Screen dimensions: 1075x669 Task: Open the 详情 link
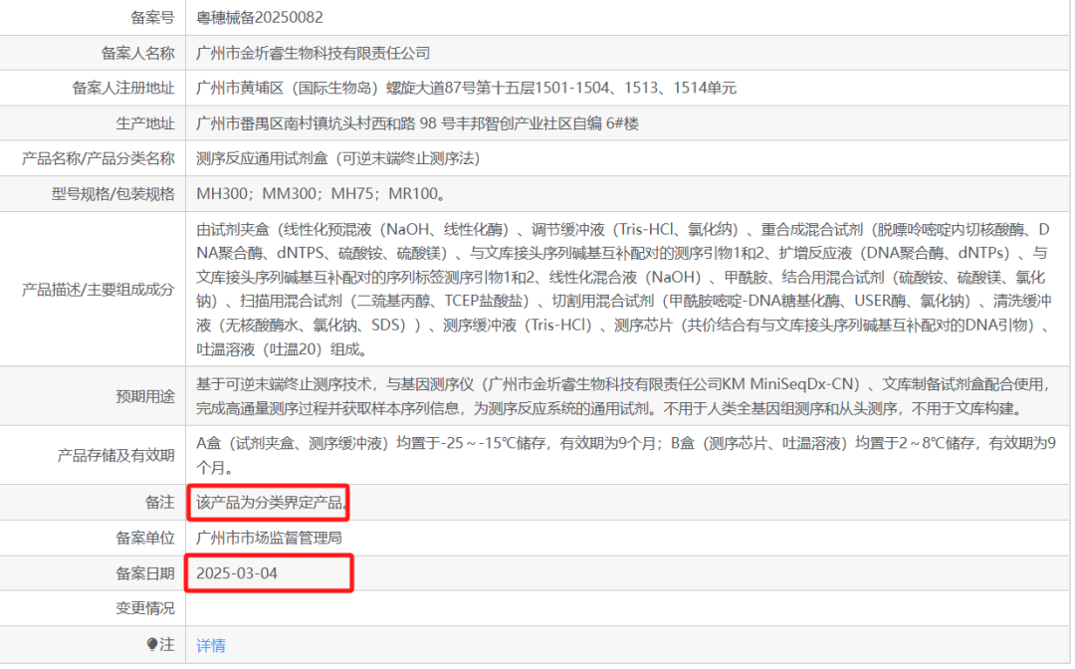click(x=211, y=645)
